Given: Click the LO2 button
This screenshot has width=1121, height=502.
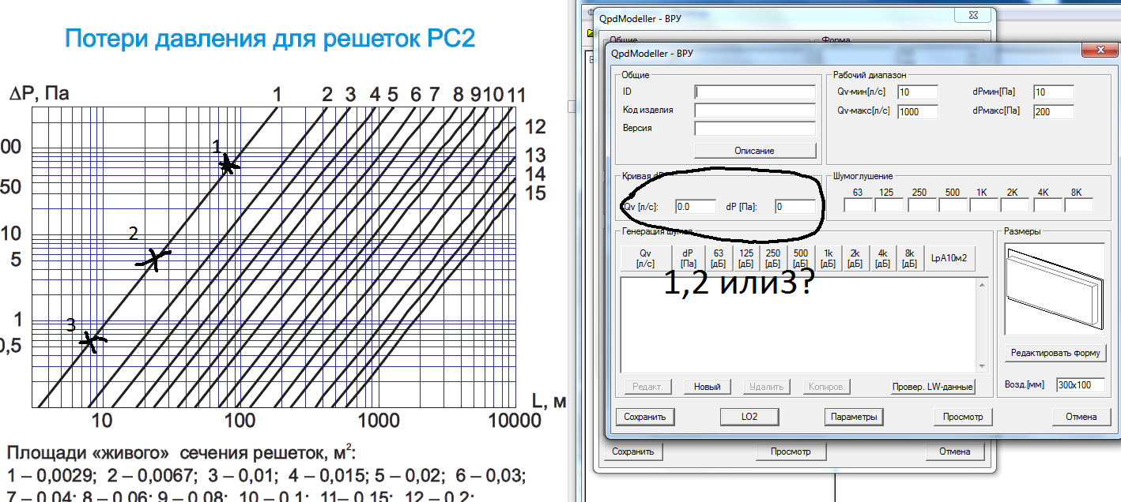Looking at the screenshot, I should [749, 417].
